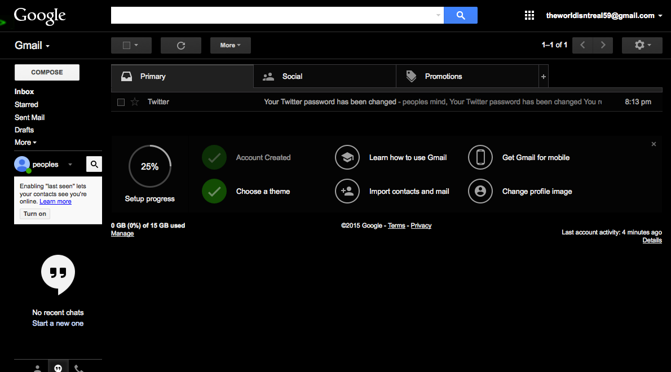Screen dimensions: 671x372
Task: Click the Promotions tag icon
Action: (x=411, y=76)
